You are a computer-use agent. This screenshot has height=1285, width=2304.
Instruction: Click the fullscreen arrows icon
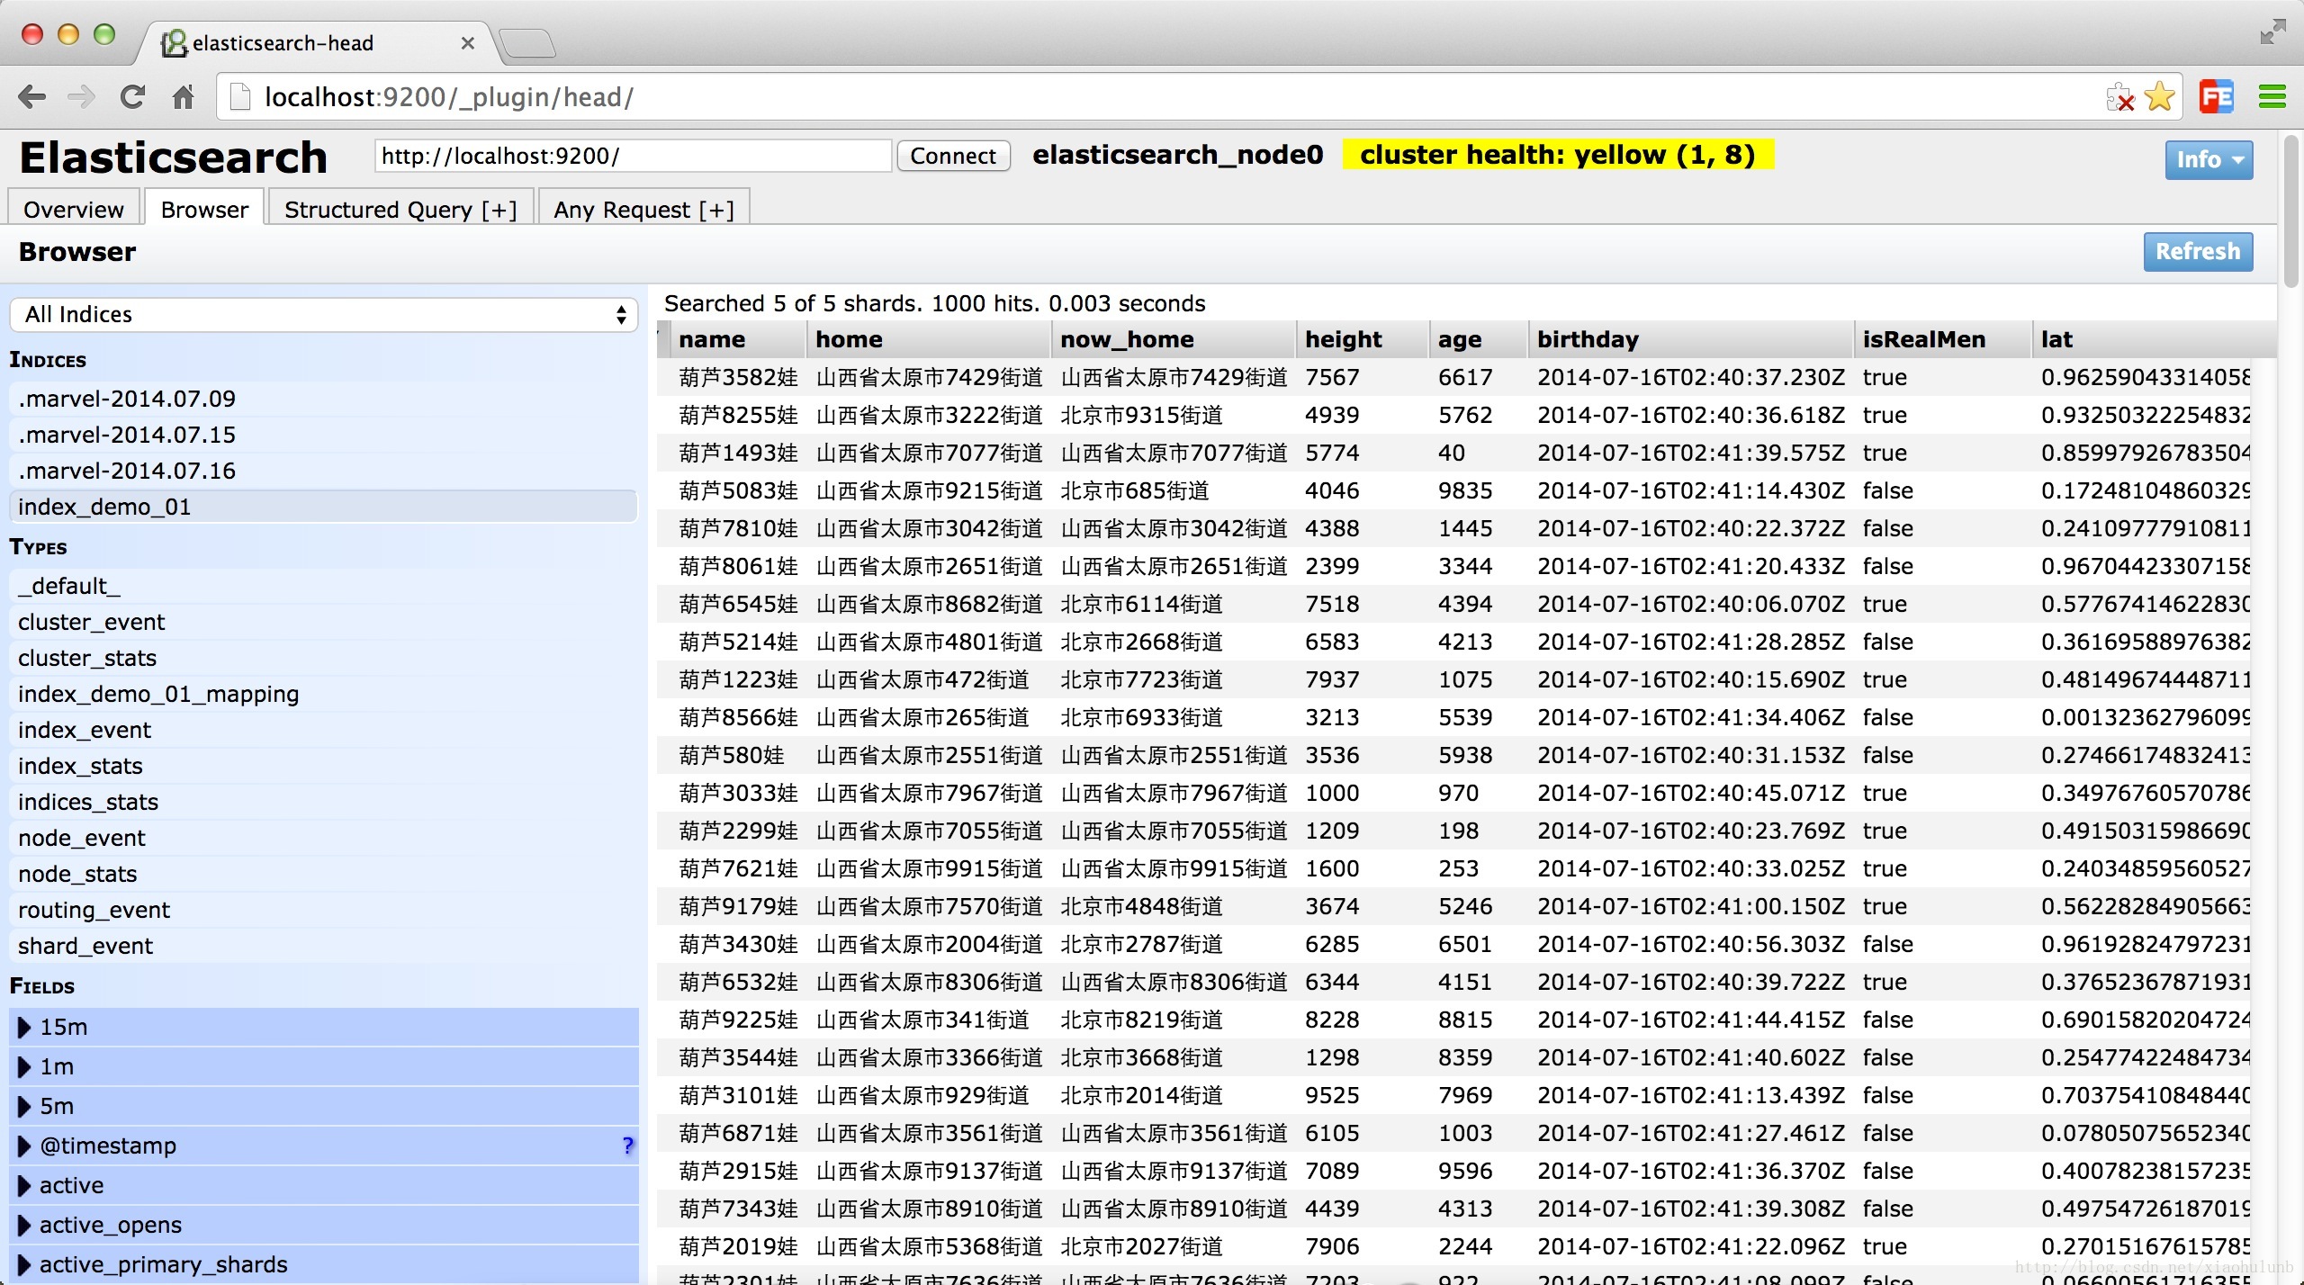pos(2272,31)
